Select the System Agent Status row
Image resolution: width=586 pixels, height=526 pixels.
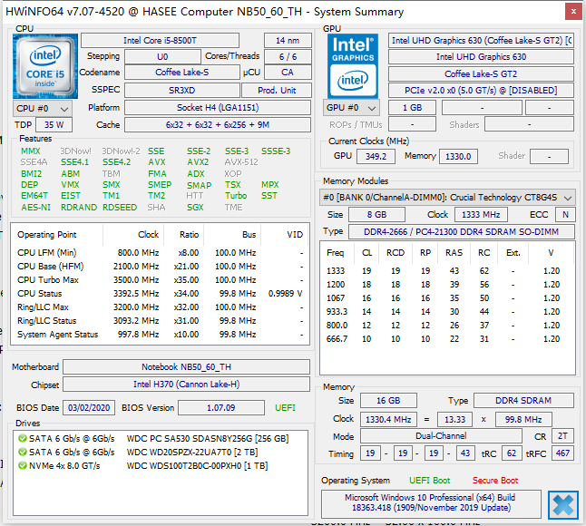click(160, 335)
